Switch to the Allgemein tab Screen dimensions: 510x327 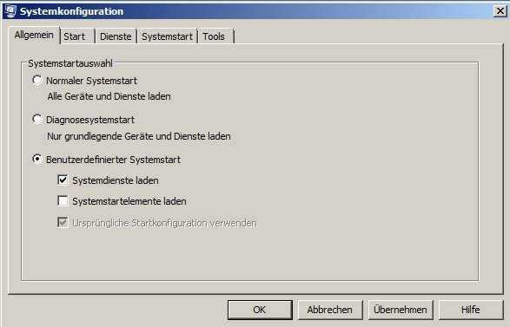[34, 35]
